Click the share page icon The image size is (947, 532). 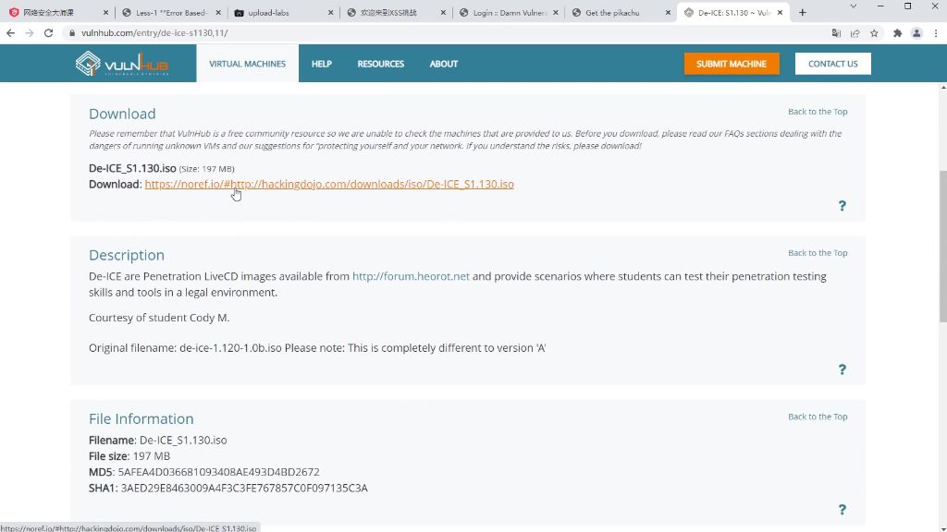pyautogui.click(x=855, y=33)
